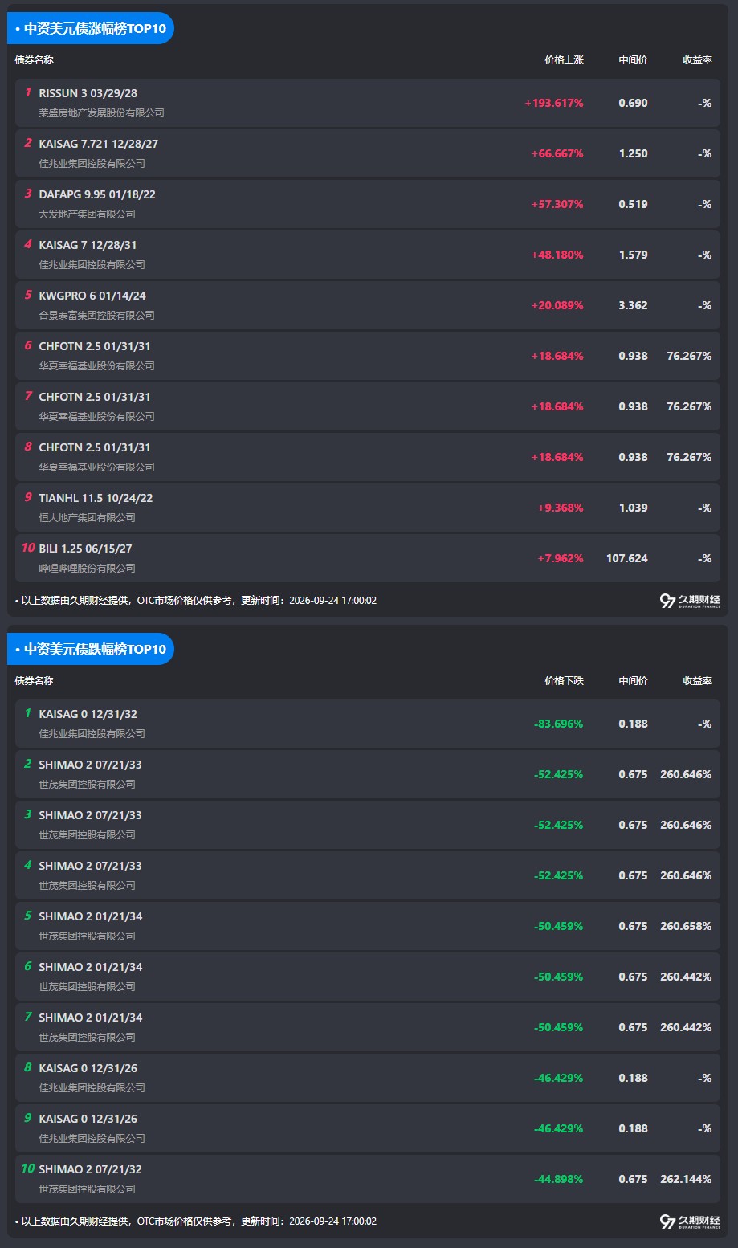
Task: Select the +7.962% value
Action: [x=561, y=558]
